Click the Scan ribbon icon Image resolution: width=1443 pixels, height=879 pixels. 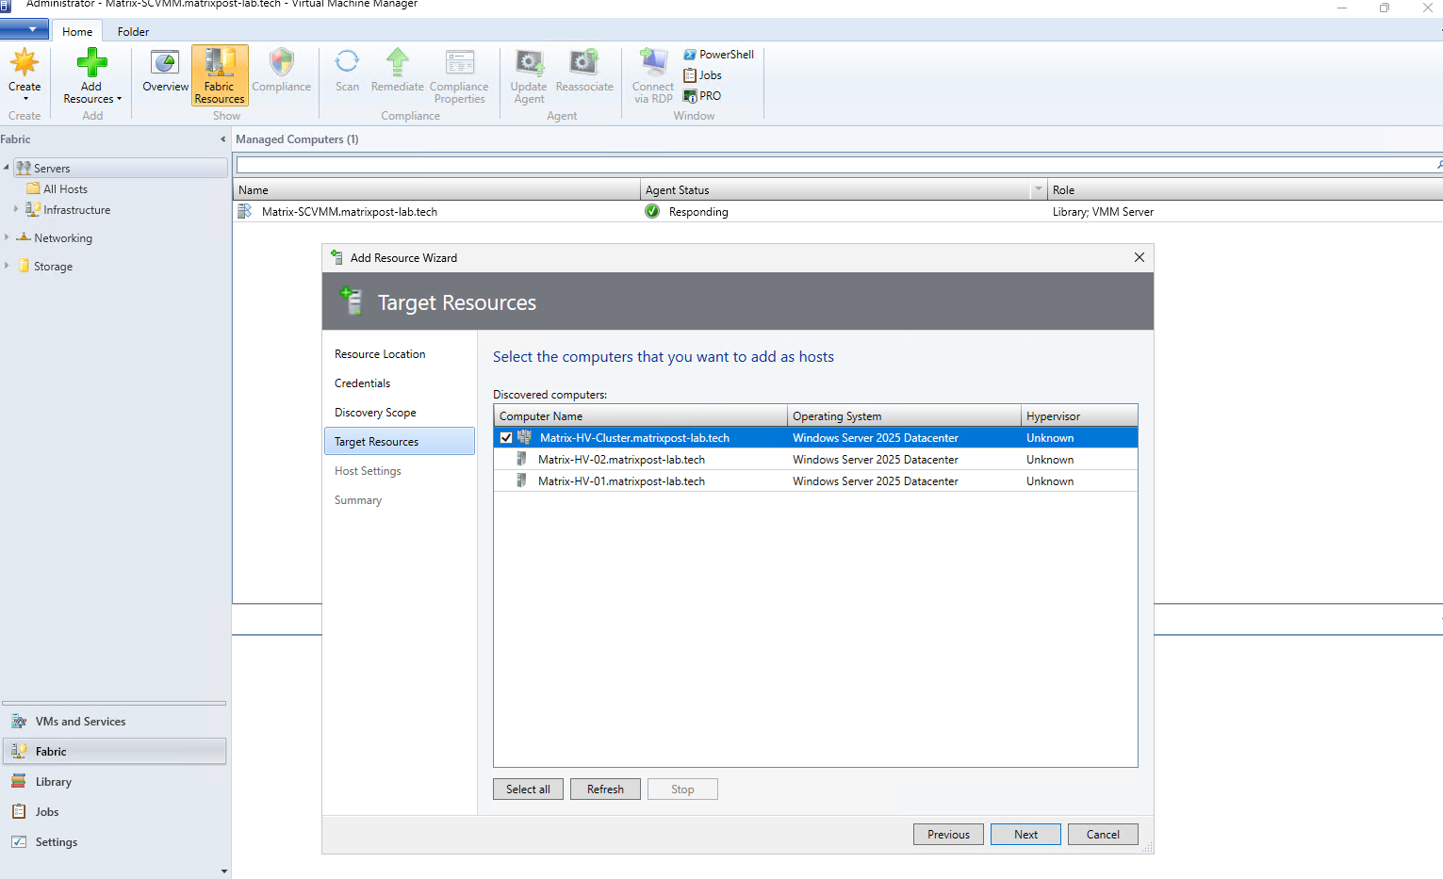347,62
